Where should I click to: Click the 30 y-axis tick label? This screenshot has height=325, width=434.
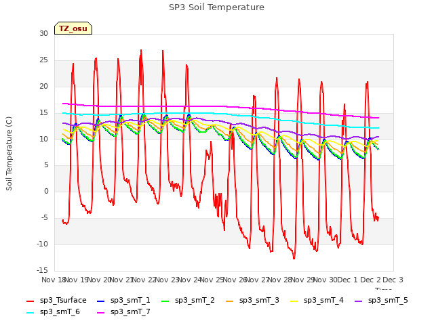[43, 33]
